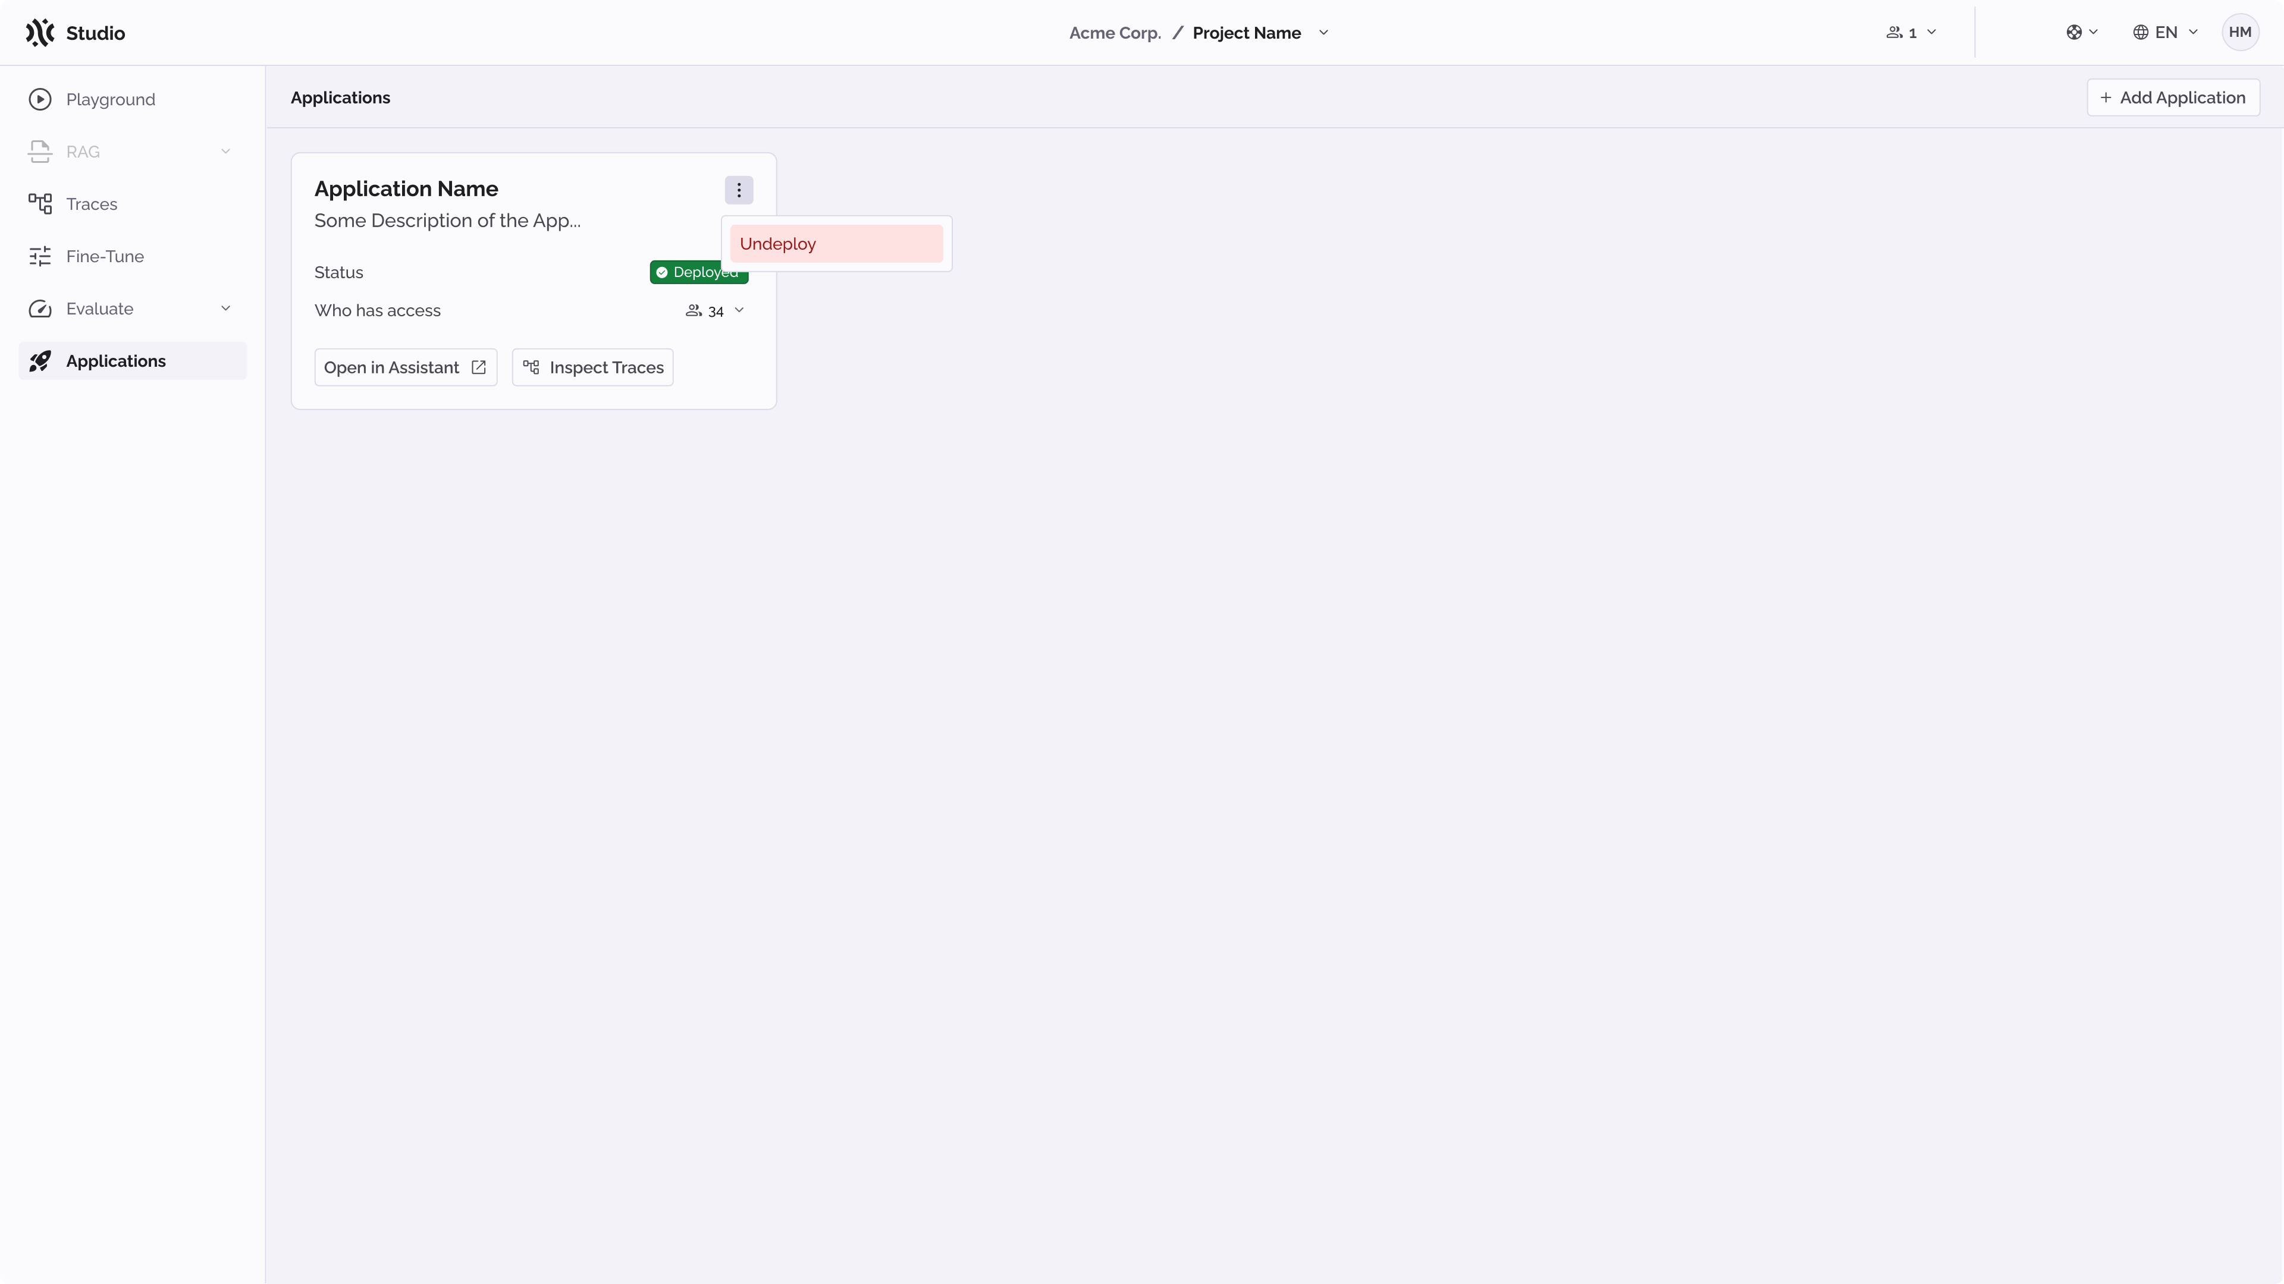This screenshot has width=2284, height=1284.
Task: Open Traces via its sidebar icon
Action: click(x=41, y=203)
